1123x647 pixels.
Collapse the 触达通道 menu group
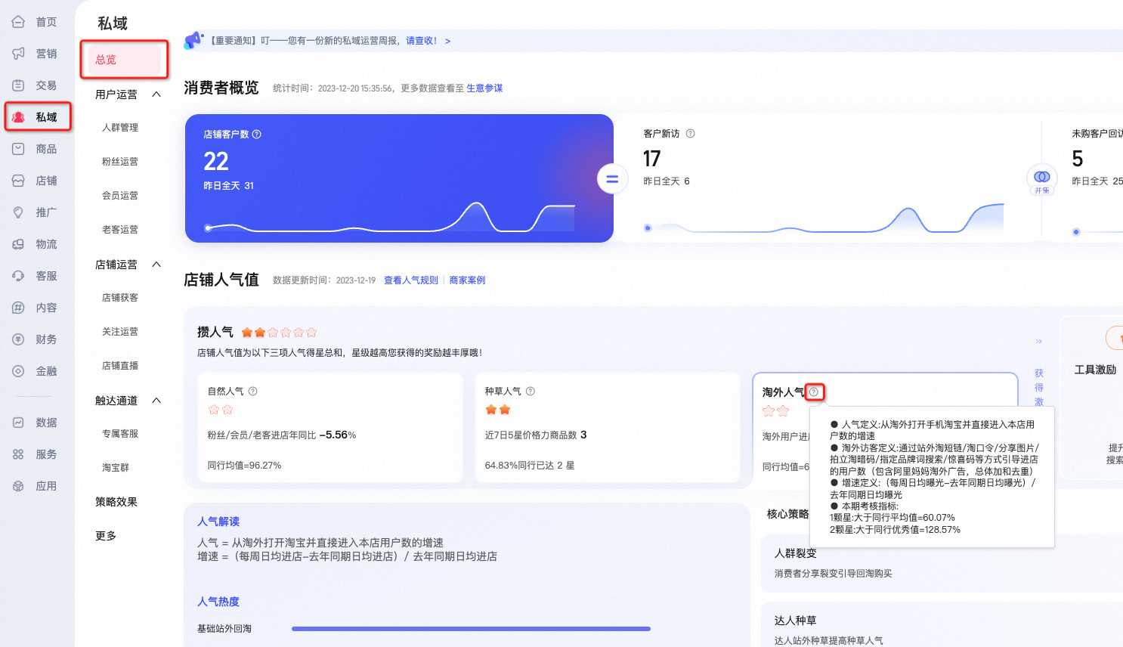pos(156,401)
